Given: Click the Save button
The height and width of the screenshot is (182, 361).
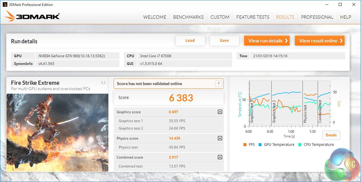Looking at the screenshot, I should 224,41.
